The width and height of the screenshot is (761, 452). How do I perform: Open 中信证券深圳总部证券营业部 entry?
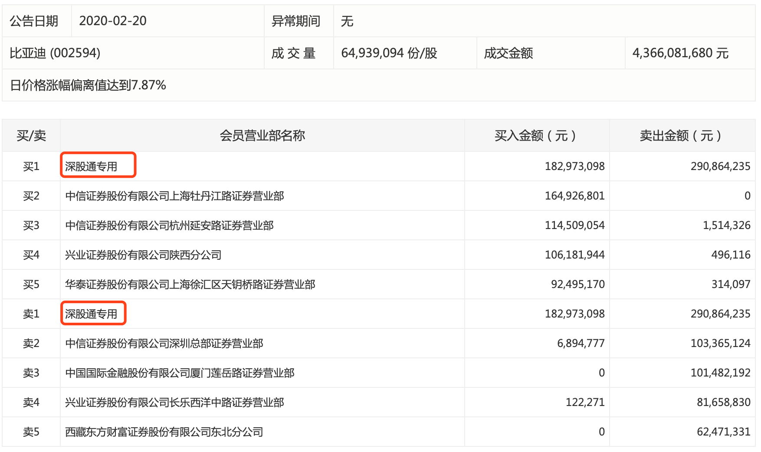(164, 344)
